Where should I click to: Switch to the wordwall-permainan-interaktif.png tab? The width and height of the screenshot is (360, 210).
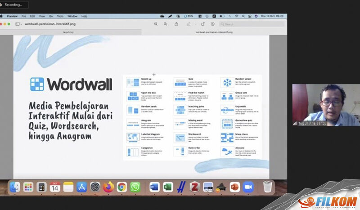pyautogui.click(x=214, y=32)
